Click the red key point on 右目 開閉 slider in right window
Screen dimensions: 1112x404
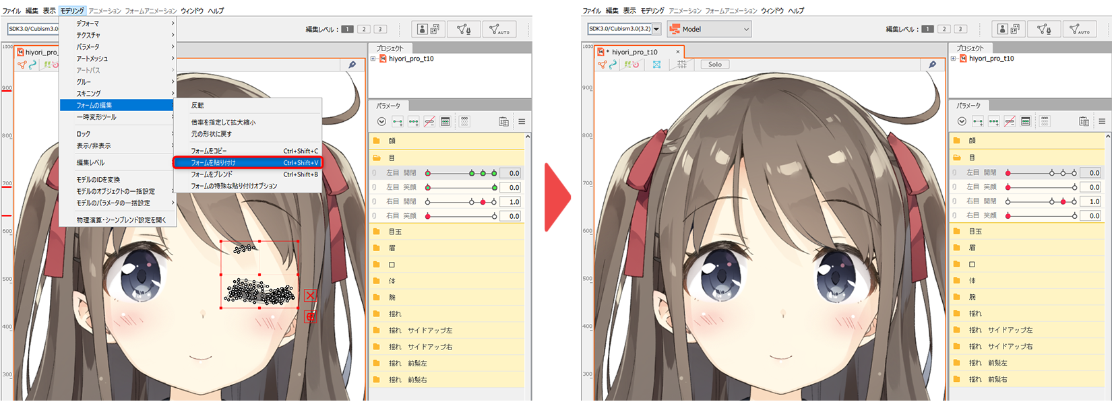tap(1063, 202)
